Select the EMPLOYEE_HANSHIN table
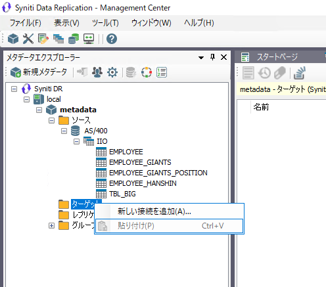Screen dimensions: 326x287 143,183
